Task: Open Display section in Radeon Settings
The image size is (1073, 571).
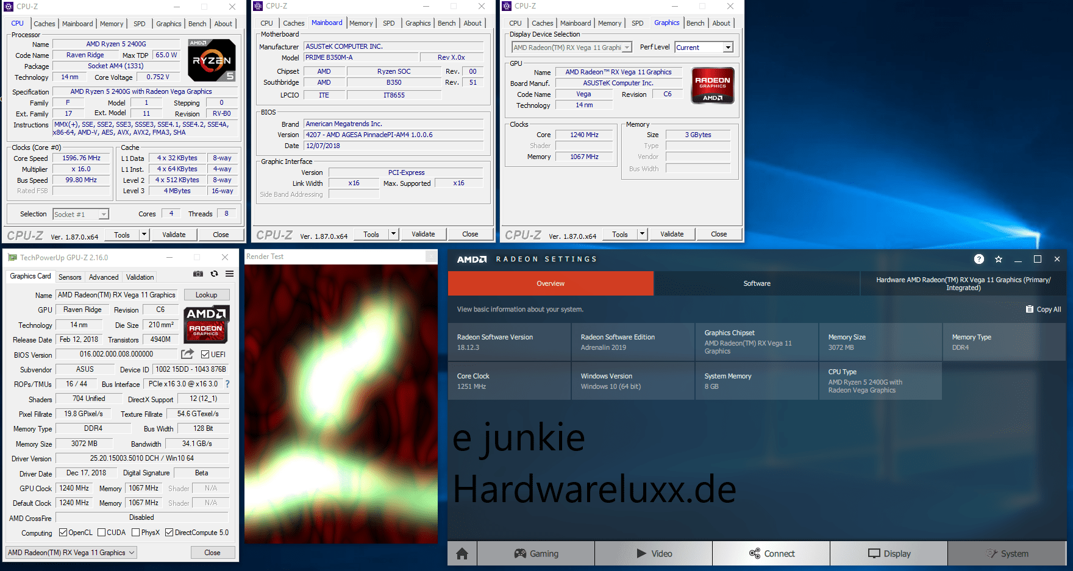Action: (889, 553)
